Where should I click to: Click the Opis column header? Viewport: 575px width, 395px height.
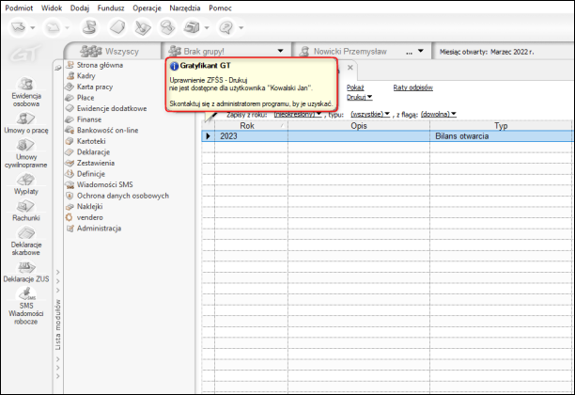pos(359,125)
